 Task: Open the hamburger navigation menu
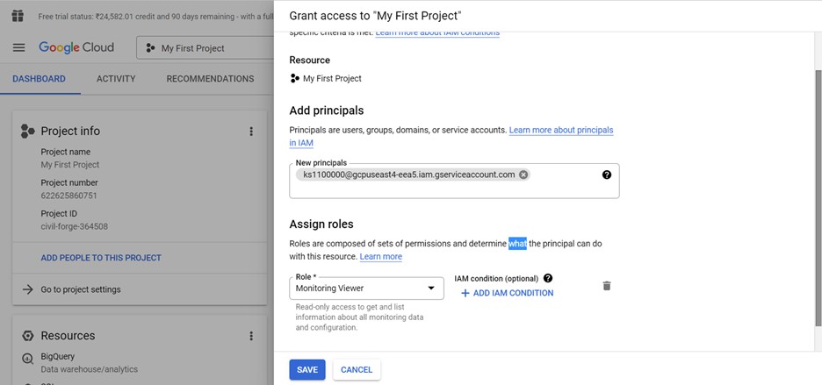18,48
